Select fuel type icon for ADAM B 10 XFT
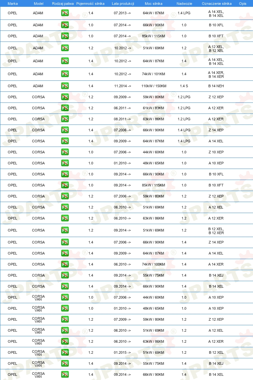 [65, 36]
